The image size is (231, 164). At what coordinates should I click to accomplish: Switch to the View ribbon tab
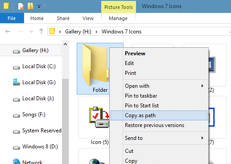(88, 18)
